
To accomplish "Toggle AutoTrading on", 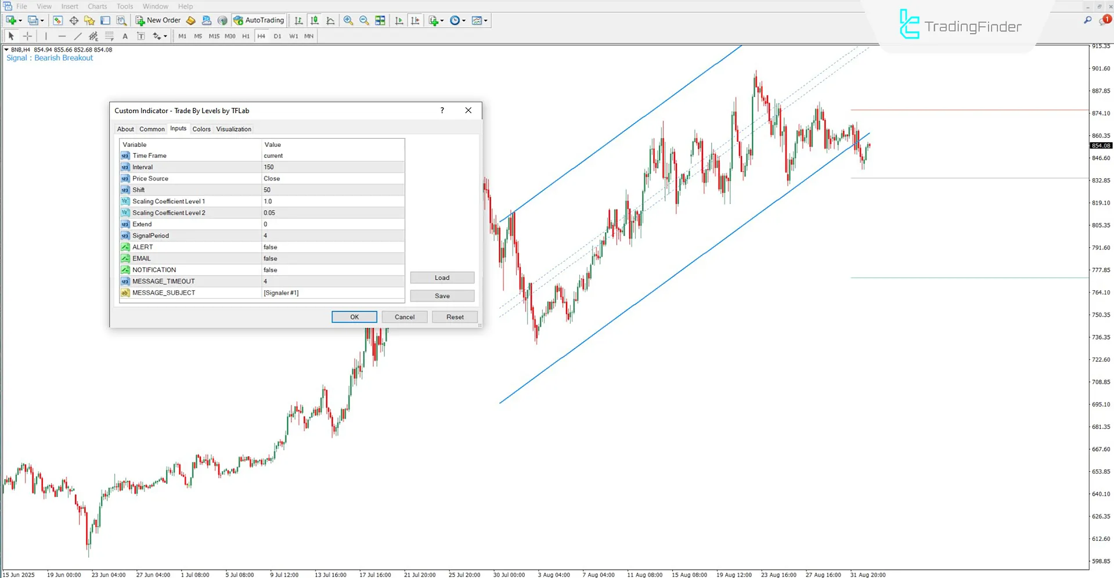I will click(259, 20).
